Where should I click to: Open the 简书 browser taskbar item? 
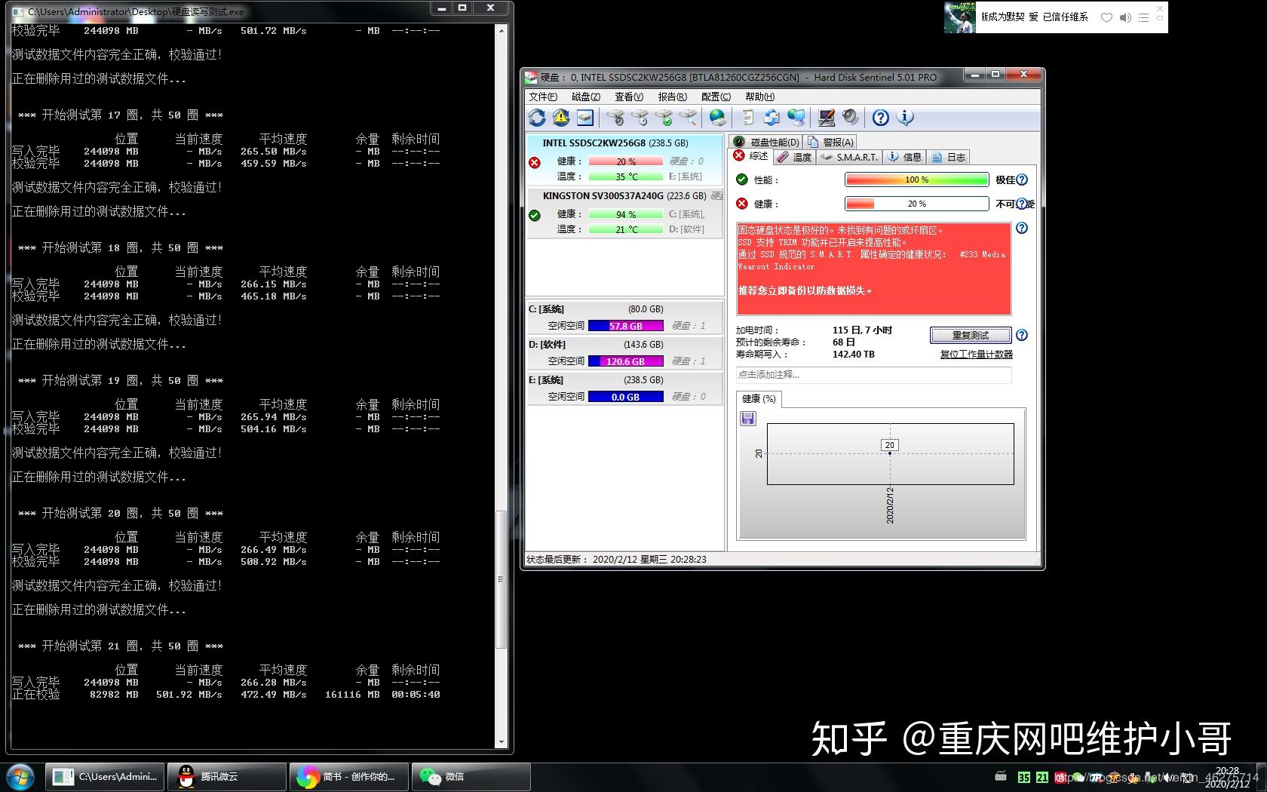point(348,777)
